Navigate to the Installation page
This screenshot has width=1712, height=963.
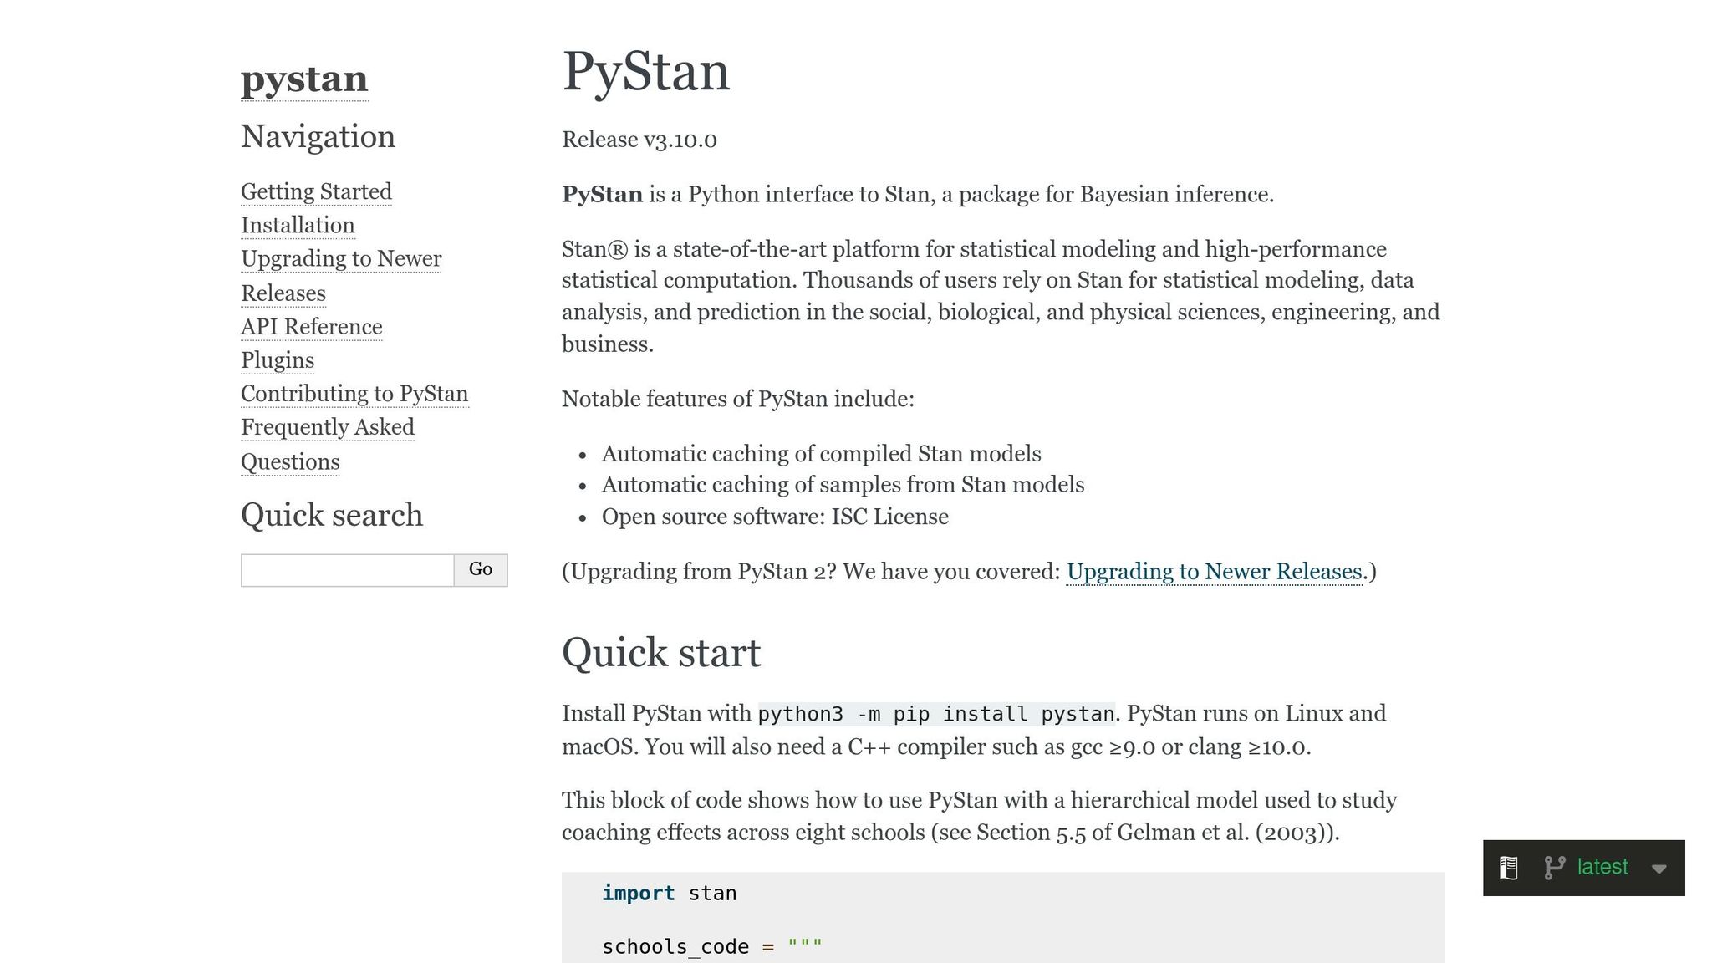click(x=297, y=225)
